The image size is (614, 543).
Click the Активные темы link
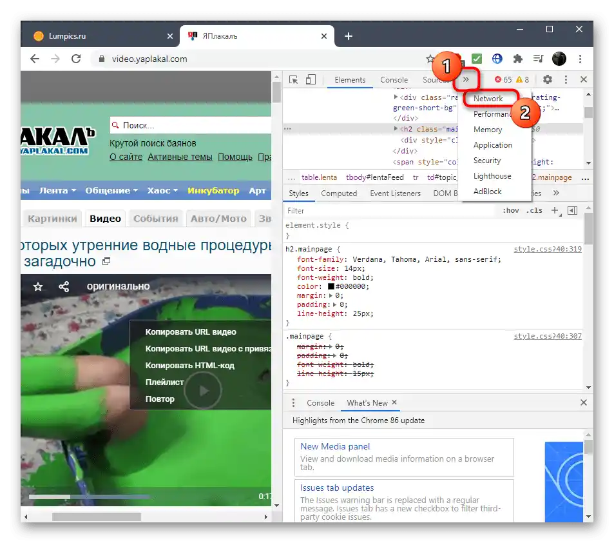click(180, 157)
